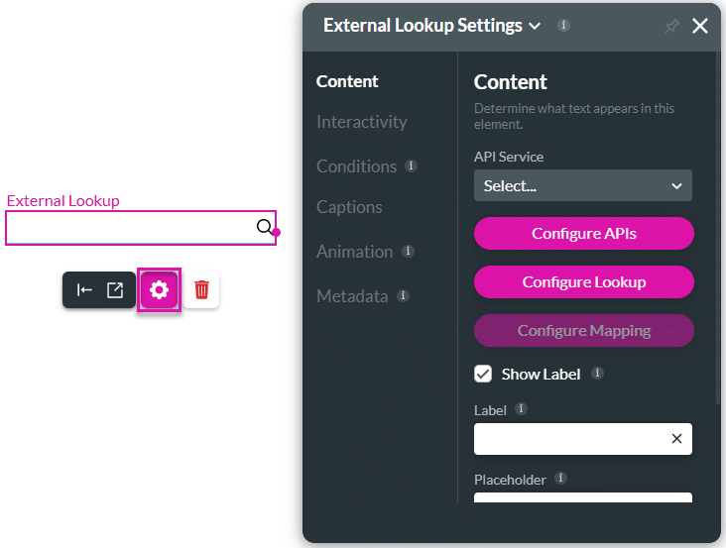This screenshot has height=548, width=726.
Task: Click info icon next to Metadata
Action: pos(404,295)
